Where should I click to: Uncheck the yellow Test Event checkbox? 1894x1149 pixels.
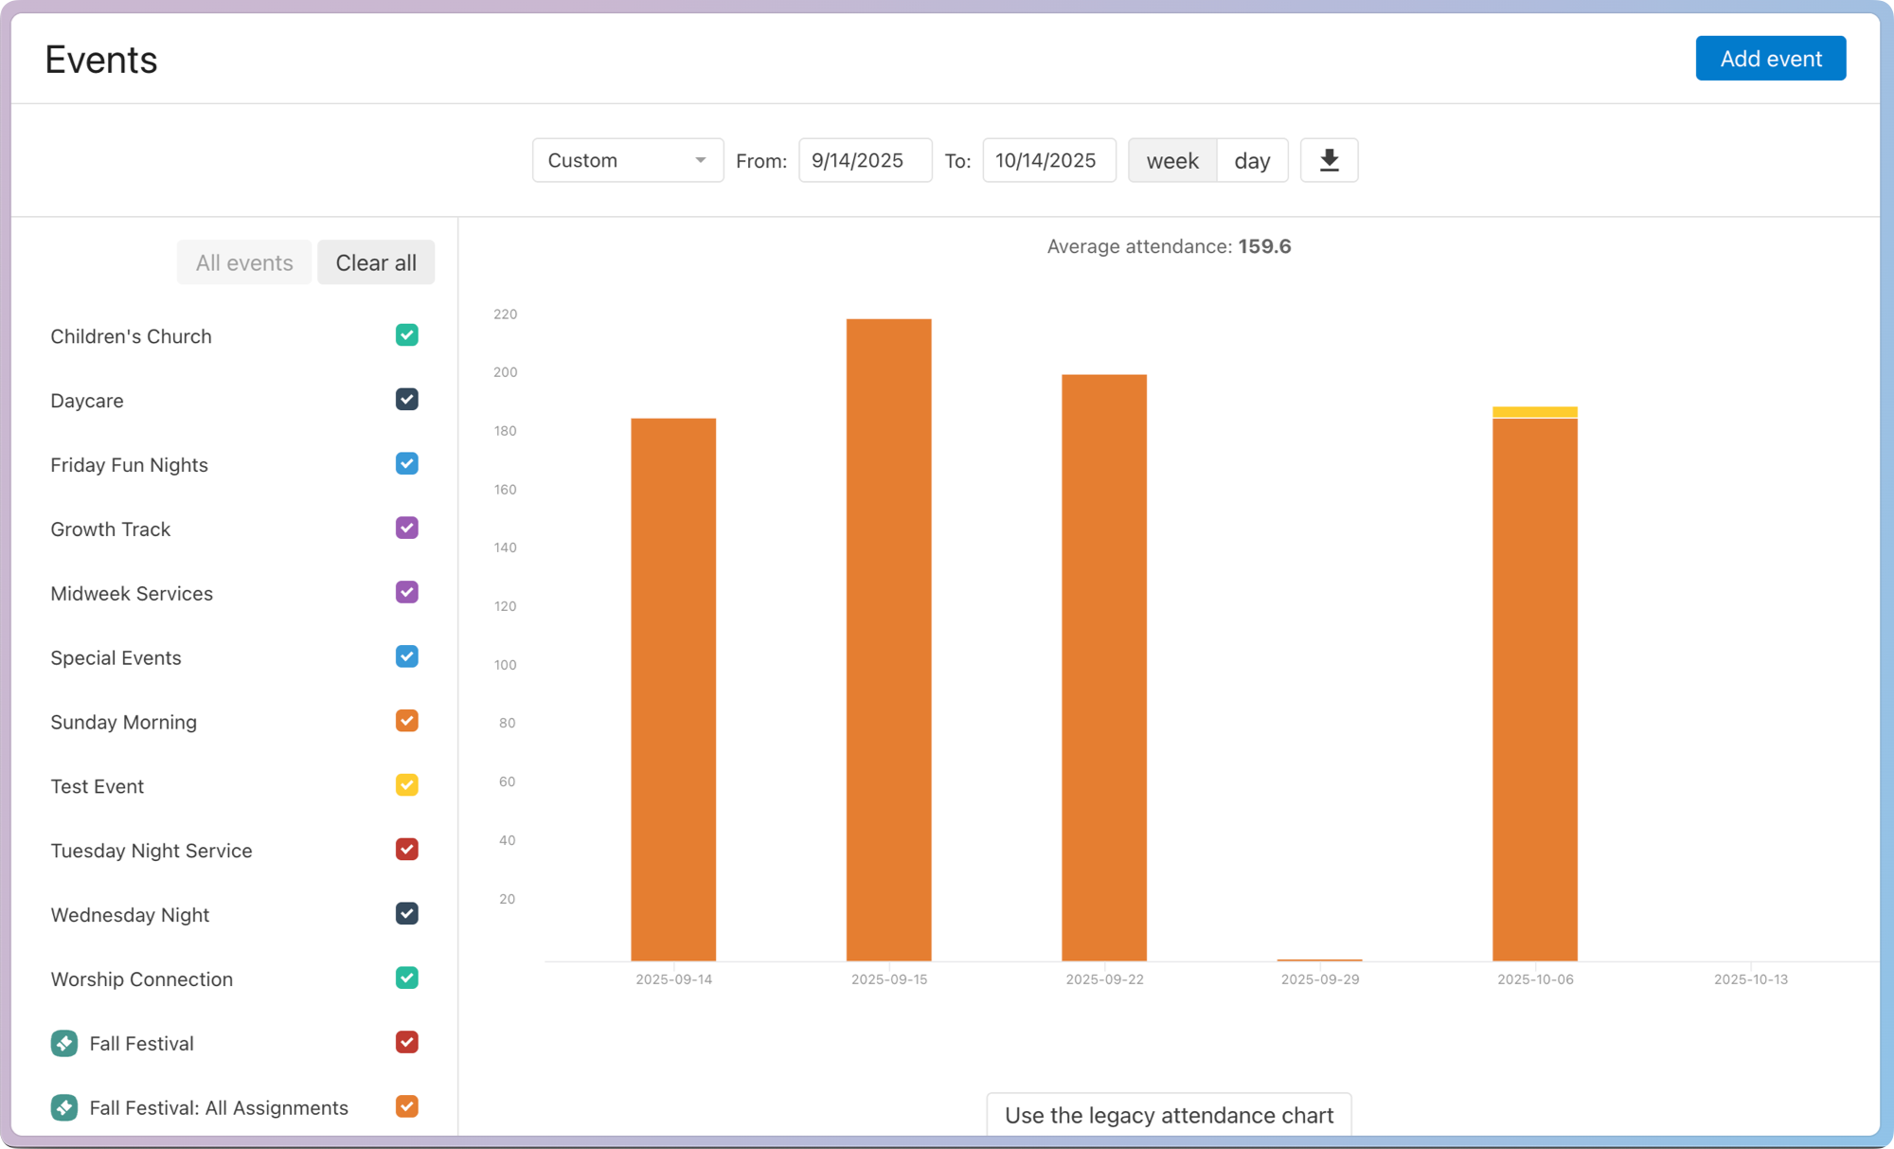pyautogui.click(x=406, y=785)
